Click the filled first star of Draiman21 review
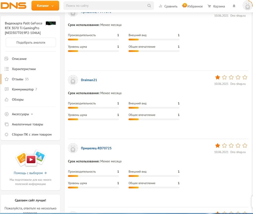Screen dimensions: 253x214 pyautogui.click(x=218, y=77)
